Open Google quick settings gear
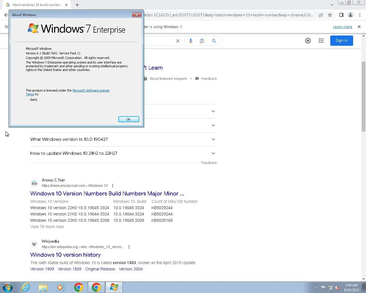The height and width of the screenshot is (293, 366). pos(308,41)
